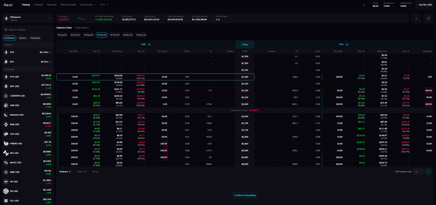Click the NMR-USD token icon
The width and height of the screenshot is (436, 205).
tap(6, 172)
